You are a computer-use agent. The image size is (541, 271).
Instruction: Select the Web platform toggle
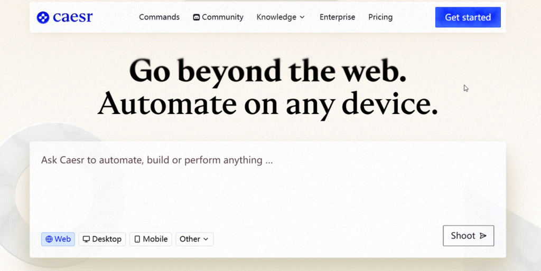[x=58, y=239]
